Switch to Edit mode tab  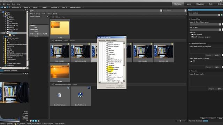[x=210, y=4]
